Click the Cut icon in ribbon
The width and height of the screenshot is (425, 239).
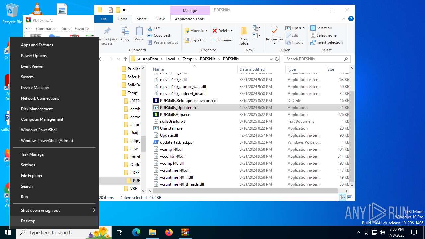pos(150,28)
